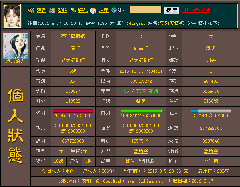Click the two-people icon beside 资料
This screenshot has height=187, width=240.
(52, 10)
